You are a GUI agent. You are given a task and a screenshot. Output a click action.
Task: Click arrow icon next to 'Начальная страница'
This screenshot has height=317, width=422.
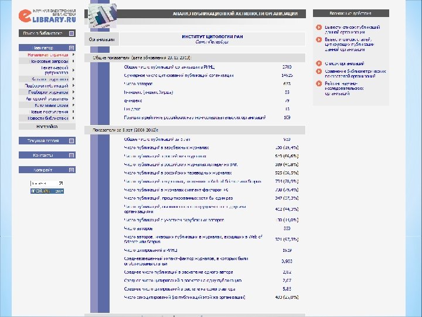(73, 55)
